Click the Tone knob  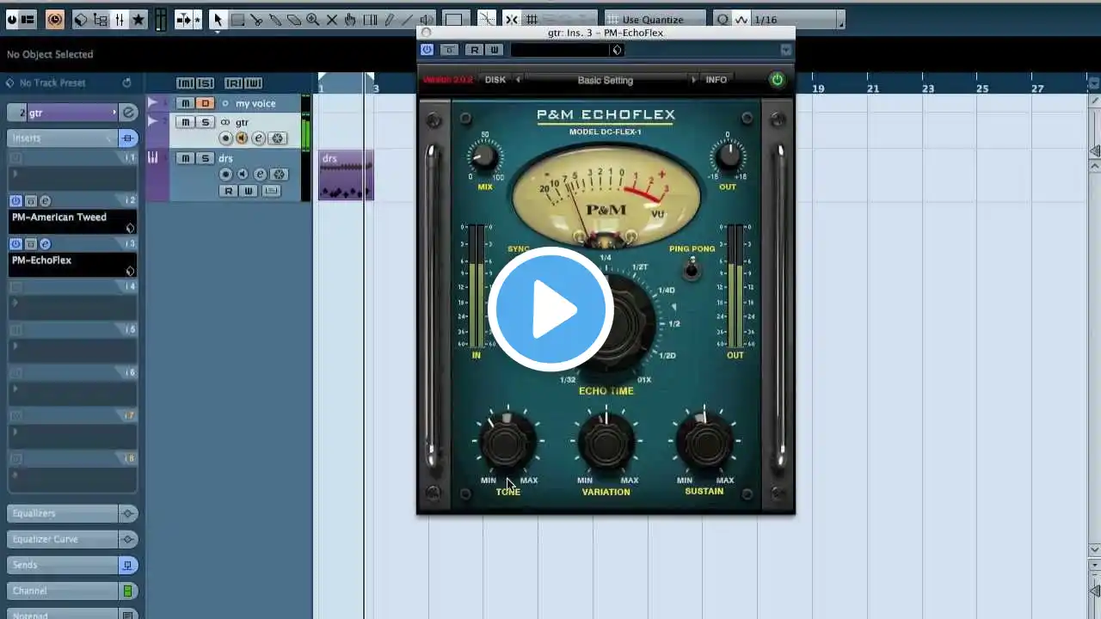coord(507,443)
